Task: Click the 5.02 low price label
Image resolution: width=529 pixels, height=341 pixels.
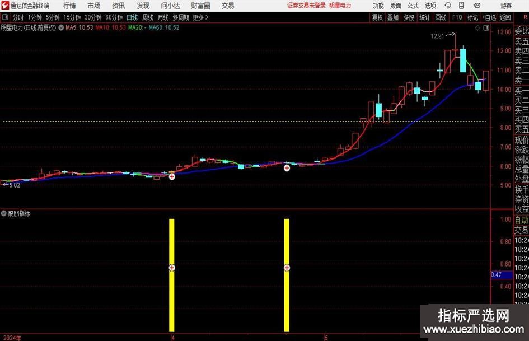Action: (14, 185)
